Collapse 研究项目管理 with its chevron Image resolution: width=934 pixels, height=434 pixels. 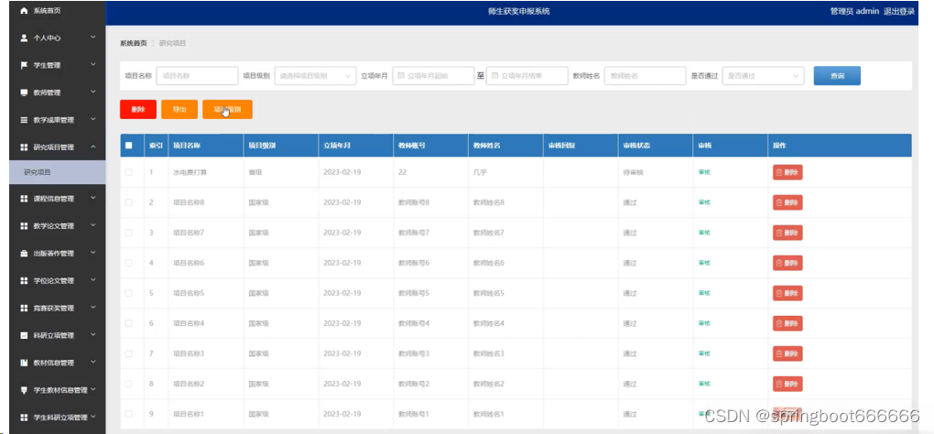pos(93,146)
